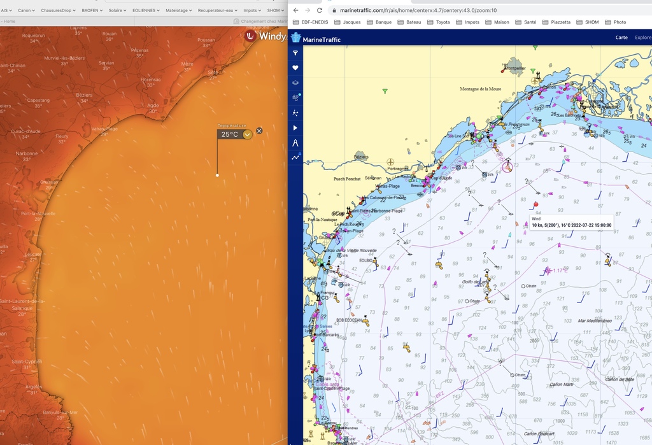Open My Fleets heart icon in MarineTraffic
The height and width of the screenshot is (445, 652).
click(295, 67)
